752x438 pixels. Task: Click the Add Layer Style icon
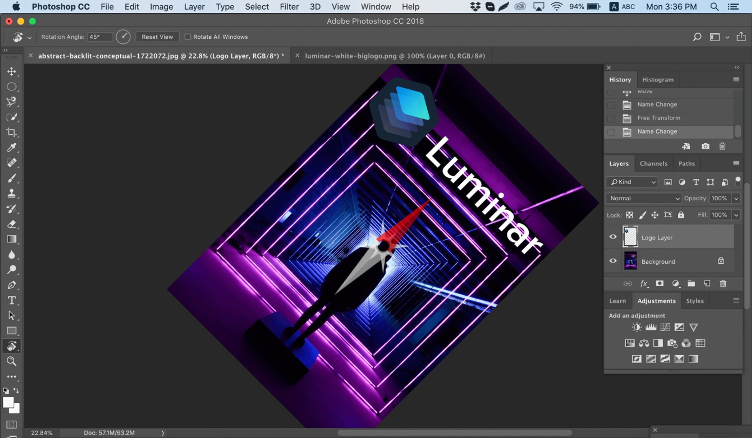643,283
